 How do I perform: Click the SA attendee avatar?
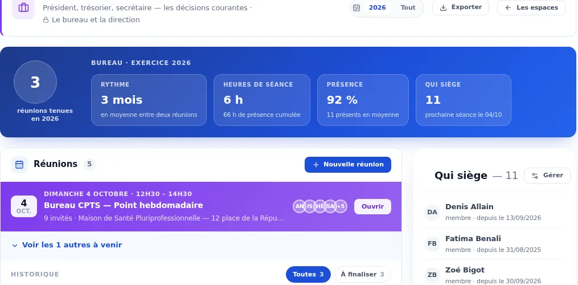pos(330,206)
